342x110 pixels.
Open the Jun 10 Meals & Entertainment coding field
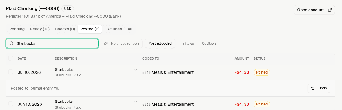tap(168, 104)
